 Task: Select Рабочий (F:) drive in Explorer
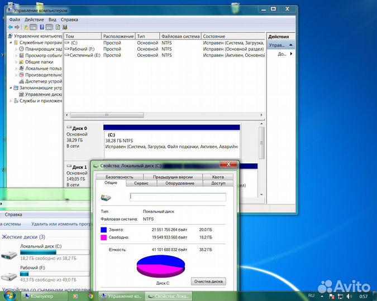[9, 275]
